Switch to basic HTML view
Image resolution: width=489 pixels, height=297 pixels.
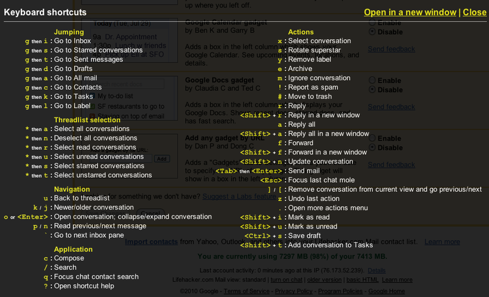click(362, 279)
